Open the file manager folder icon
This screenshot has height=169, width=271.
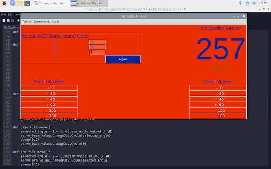(20, 3)
